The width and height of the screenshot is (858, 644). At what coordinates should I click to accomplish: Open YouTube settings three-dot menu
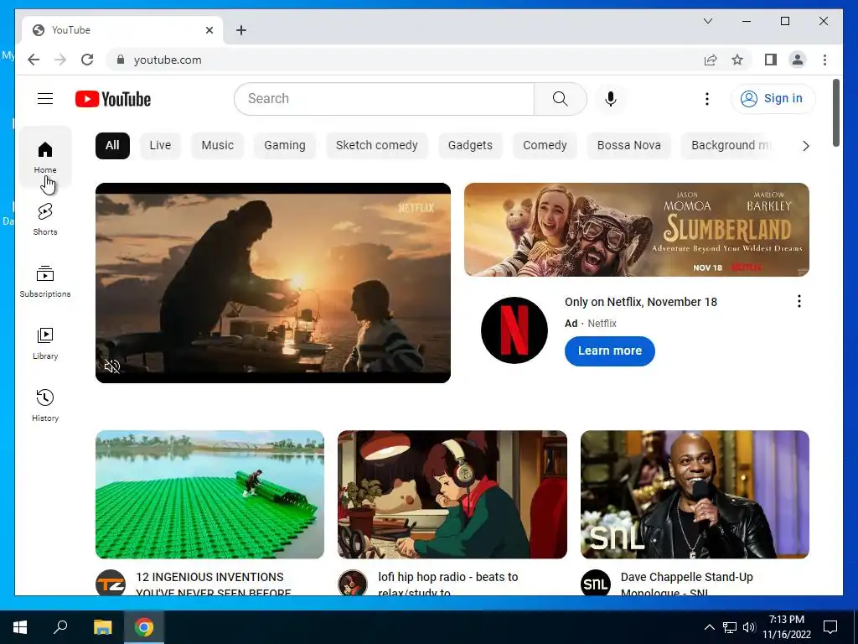point(707,99)
